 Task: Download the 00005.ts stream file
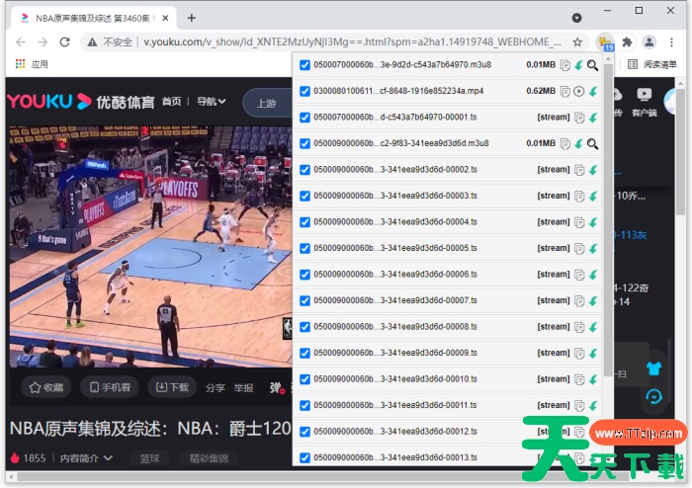pyautogui.click(x=593, y=248)
